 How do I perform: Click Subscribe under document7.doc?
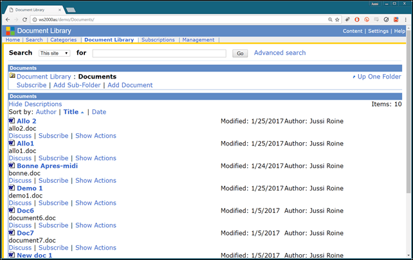pos(53,248)
